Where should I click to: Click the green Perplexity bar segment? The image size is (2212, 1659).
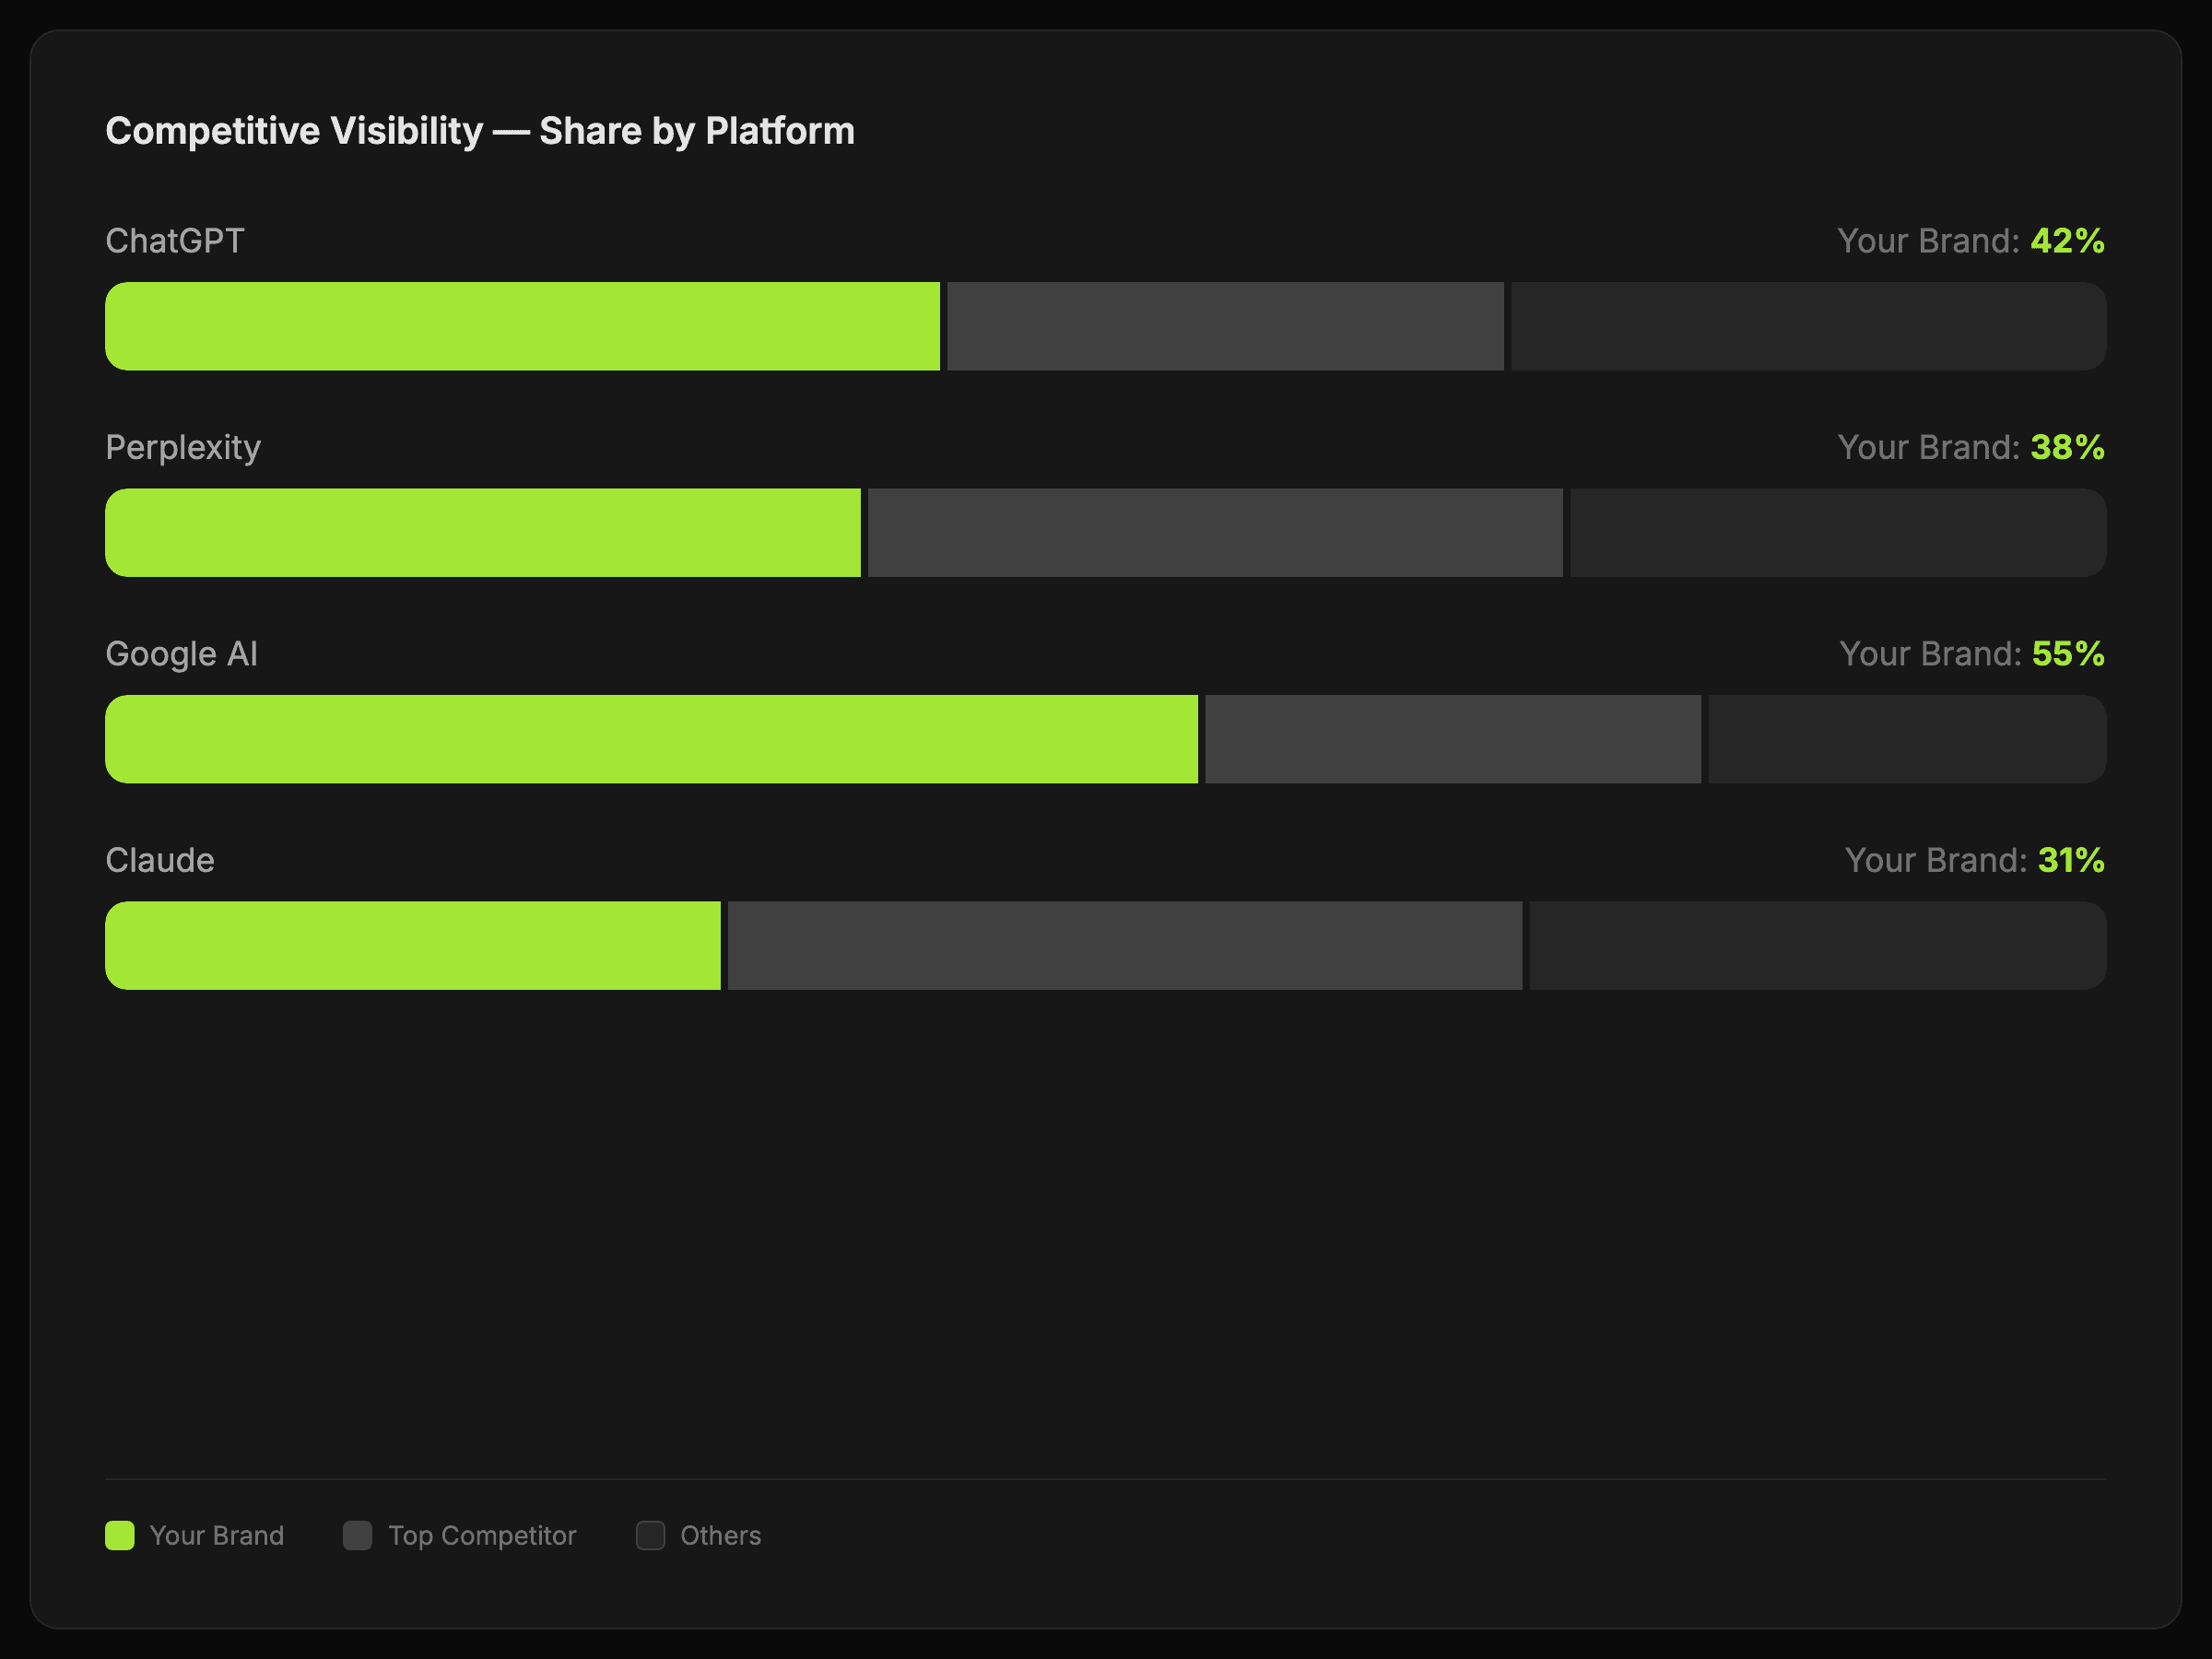pos(482,532)
